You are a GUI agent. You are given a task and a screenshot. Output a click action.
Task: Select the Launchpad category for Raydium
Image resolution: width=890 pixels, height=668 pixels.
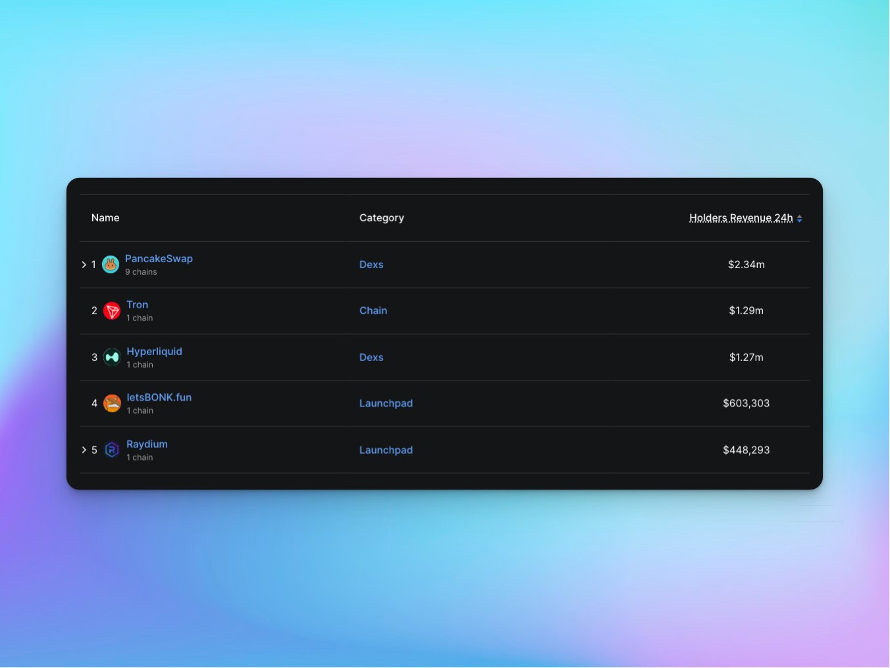coord(386,451)
